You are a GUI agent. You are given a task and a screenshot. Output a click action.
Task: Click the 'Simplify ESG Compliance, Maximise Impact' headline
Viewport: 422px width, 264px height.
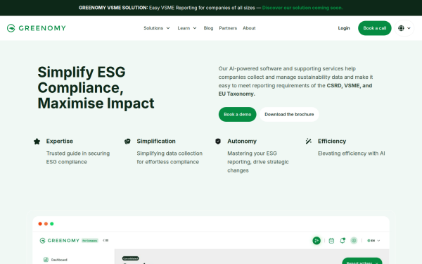click(96, 88)
